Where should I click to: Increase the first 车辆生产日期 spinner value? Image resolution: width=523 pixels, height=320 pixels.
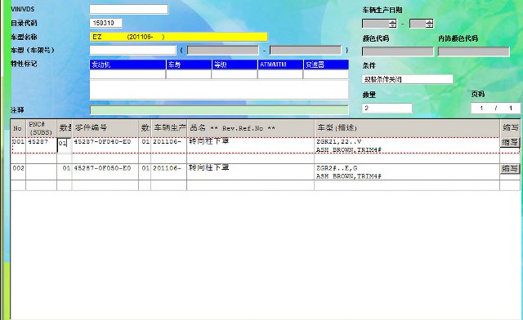[392, 21]
